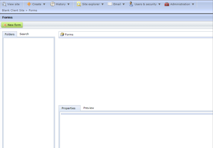213x148 pixels.
Task: Follow the Blank Client Site breadcrumb link
Action: coord(13,10)
